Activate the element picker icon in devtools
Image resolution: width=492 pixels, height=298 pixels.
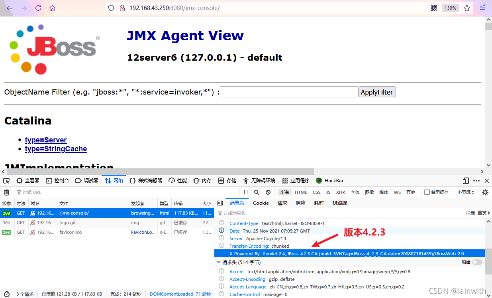click(6, 181)
